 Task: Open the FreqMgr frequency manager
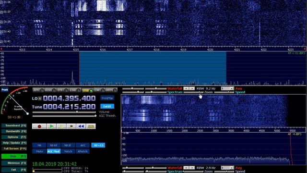pos(107,98)
